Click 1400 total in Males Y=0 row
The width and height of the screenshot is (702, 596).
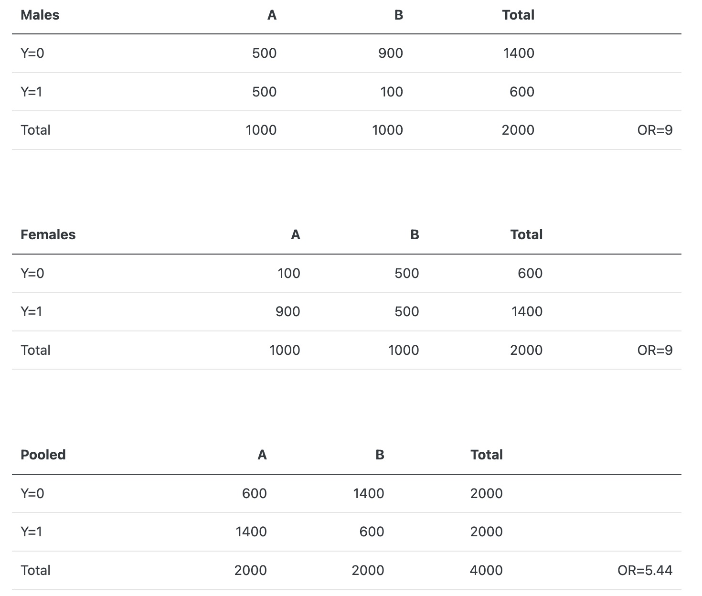(x=519, y=53)
